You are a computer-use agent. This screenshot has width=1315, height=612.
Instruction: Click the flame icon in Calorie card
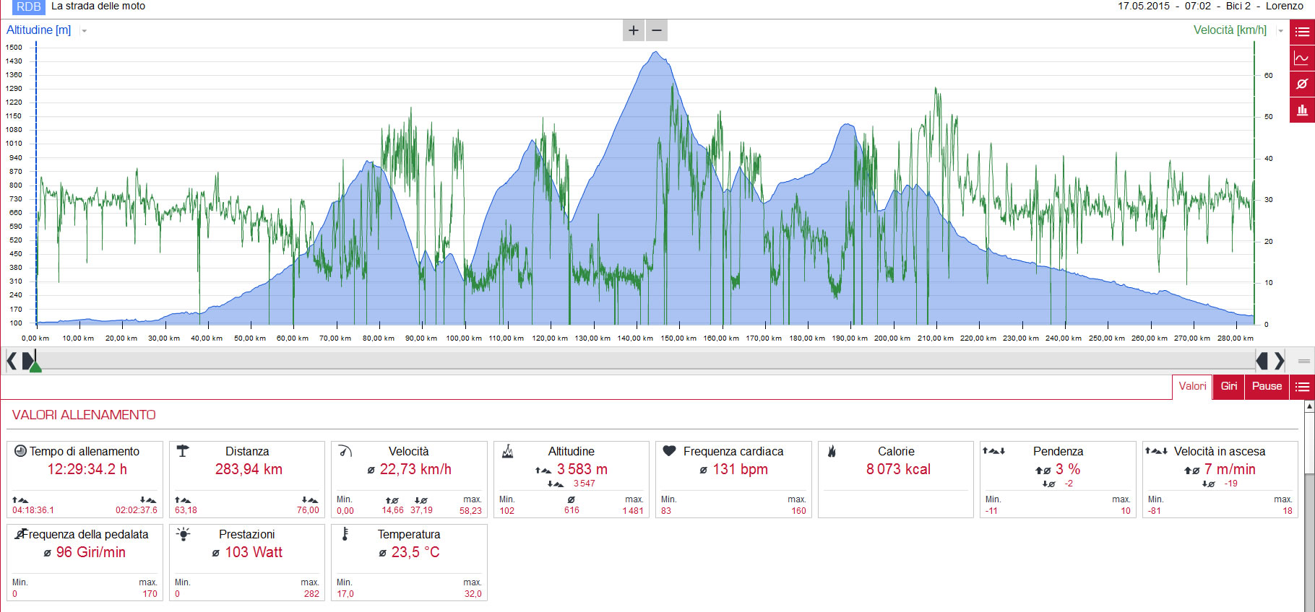(x=832, y=451)
